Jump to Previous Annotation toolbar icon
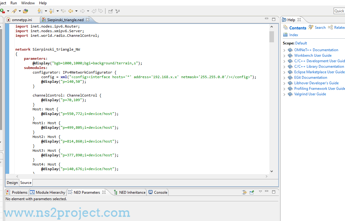This screenshot has height=221, width=345. pyautogui.click(x=51, y=11)
